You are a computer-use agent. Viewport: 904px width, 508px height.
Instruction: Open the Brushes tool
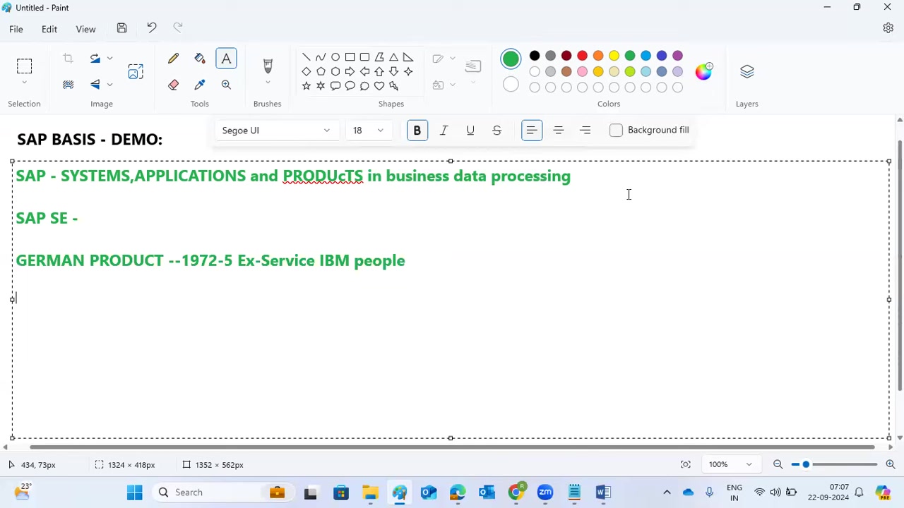pos(268,66)
